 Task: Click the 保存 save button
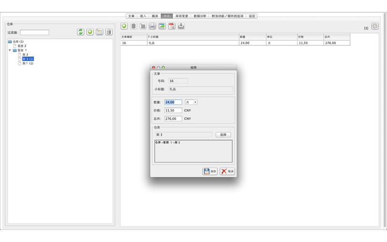[x=210, y=171]
